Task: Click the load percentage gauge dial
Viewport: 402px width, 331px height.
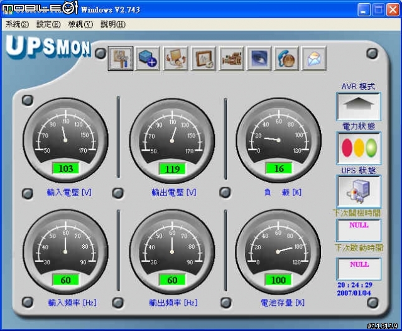Action: [x=279, y=140]
